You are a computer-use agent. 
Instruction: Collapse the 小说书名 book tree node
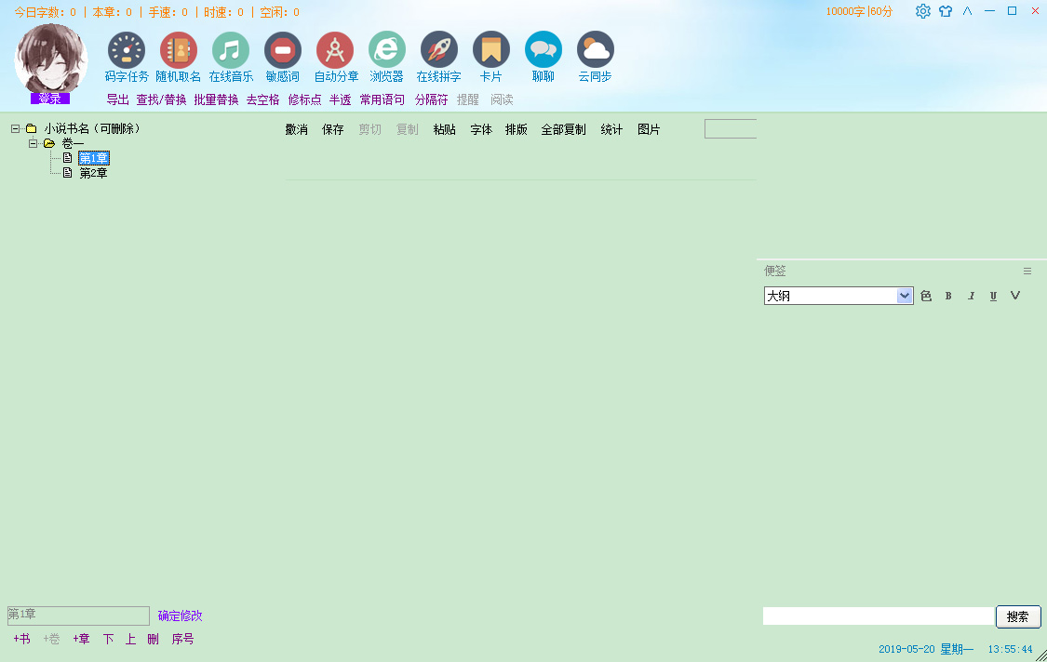(x=16, y=129)
